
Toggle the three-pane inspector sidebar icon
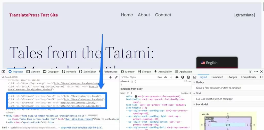pos(195,77)
